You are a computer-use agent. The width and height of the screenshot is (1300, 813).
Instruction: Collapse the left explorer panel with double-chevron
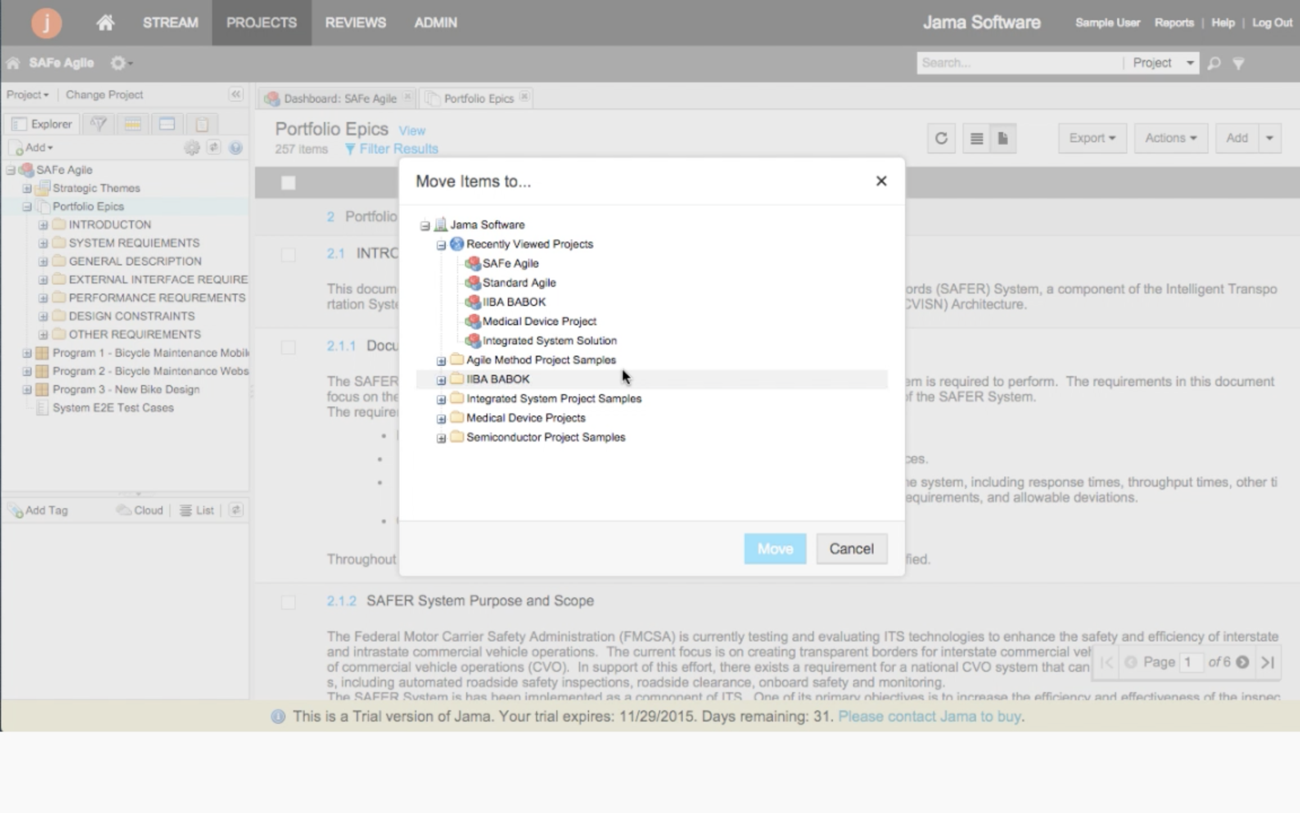coord(236,95)
